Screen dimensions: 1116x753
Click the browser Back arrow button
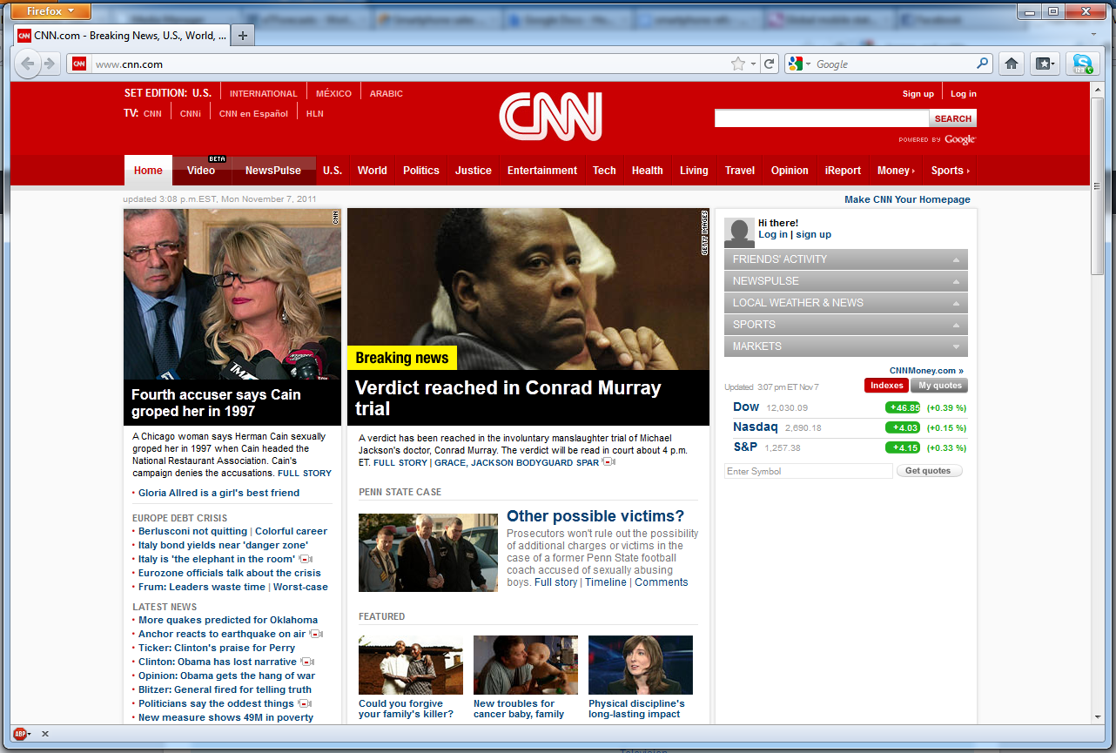(x=28, y=64)
